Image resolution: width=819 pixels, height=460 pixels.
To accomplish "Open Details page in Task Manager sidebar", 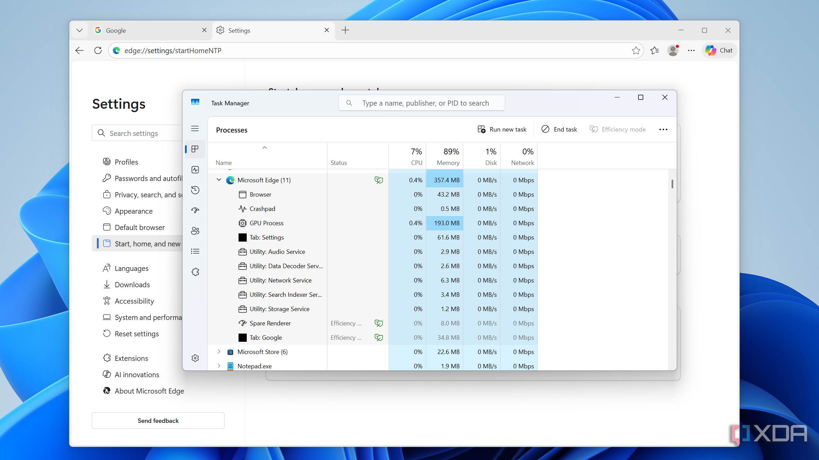I will pos(195,251).
